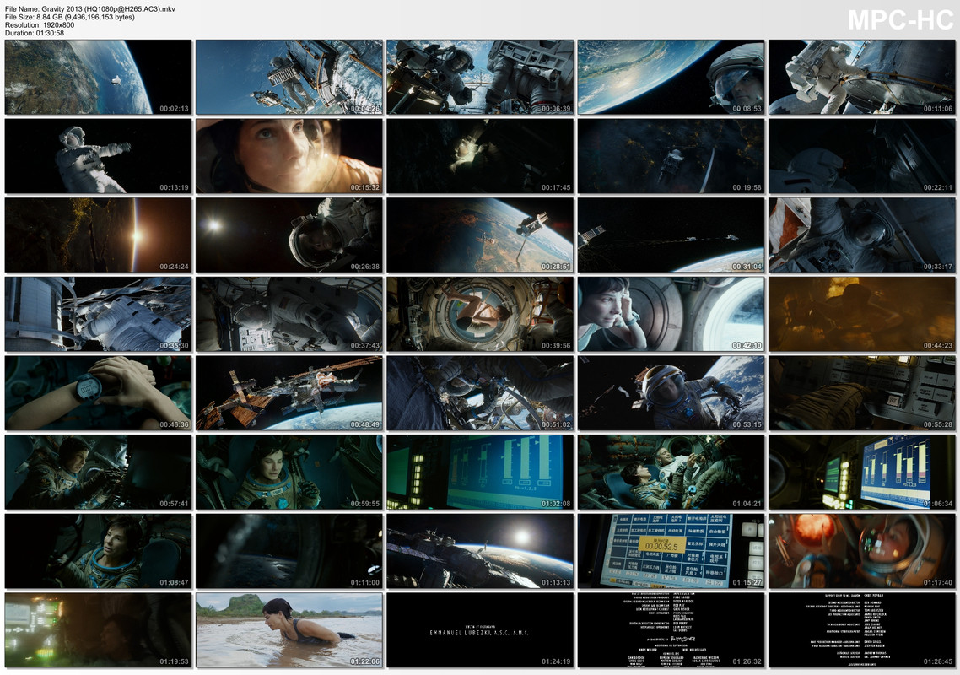Choose the frame stamped 00:37:43
The image size is (960, 675).
[289, 314]
